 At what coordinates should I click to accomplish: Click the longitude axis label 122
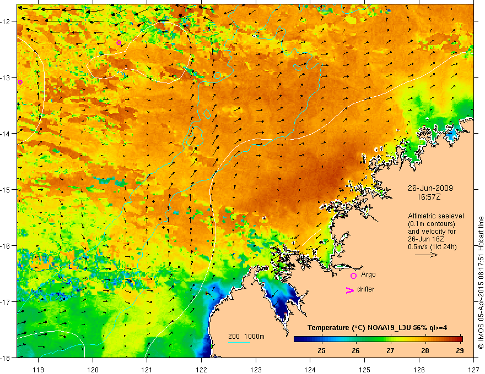click(x=201, y=370)
